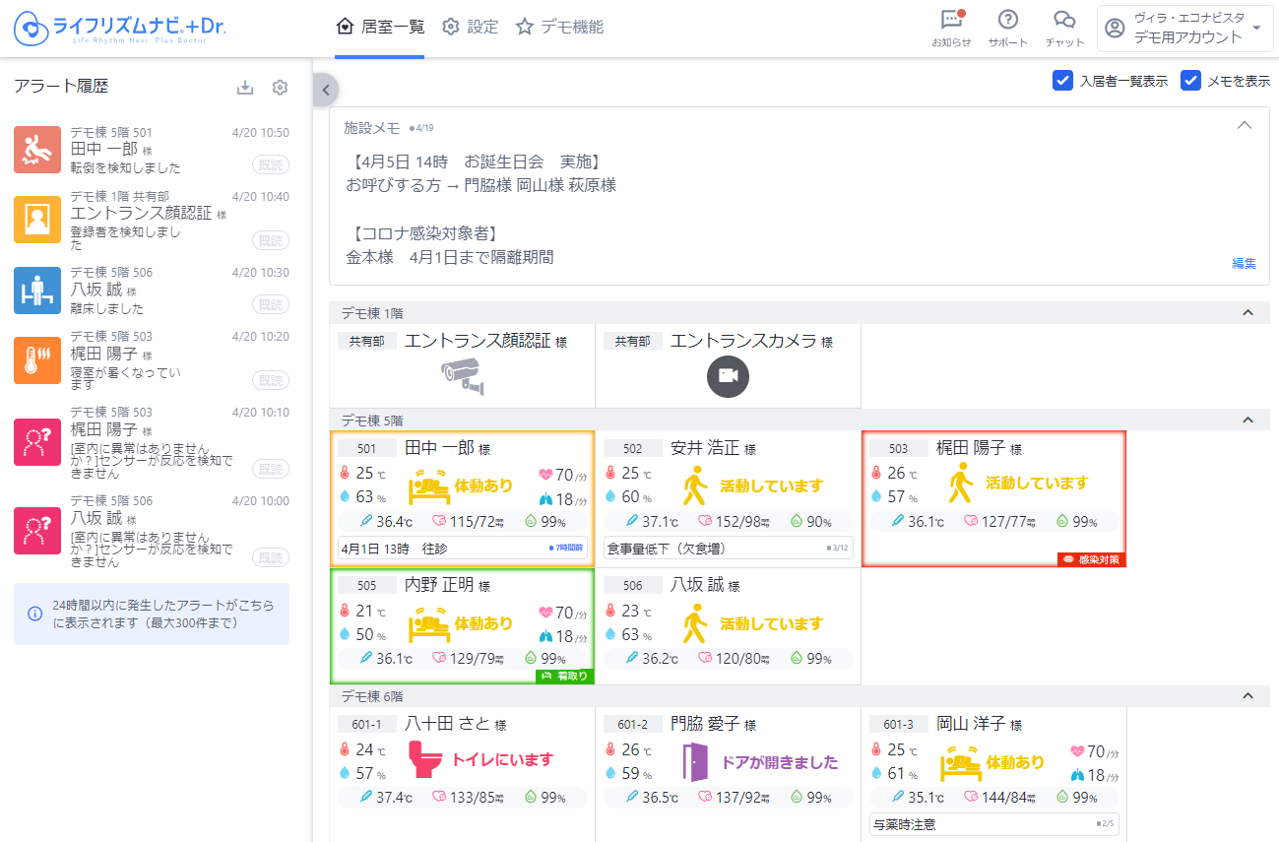Open the デモ機能 tab
1279x842 pixels.
(x=559, y=27)
